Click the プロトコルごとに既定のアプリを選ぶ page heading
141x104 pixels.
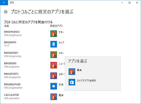pyautogui.click(x=42, y=12)
